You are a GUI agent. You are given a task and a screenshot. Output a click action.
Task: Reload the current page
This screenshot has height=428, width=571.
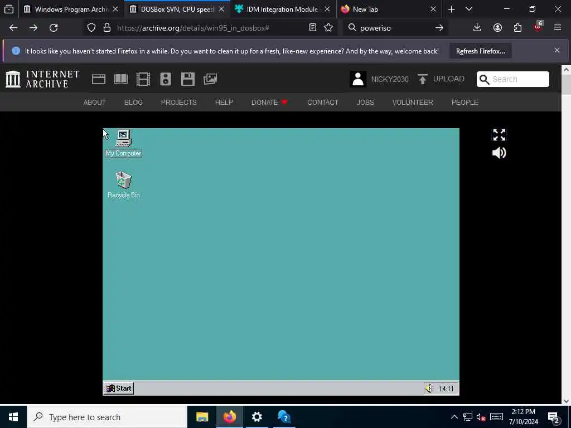[x=54, y=28]
